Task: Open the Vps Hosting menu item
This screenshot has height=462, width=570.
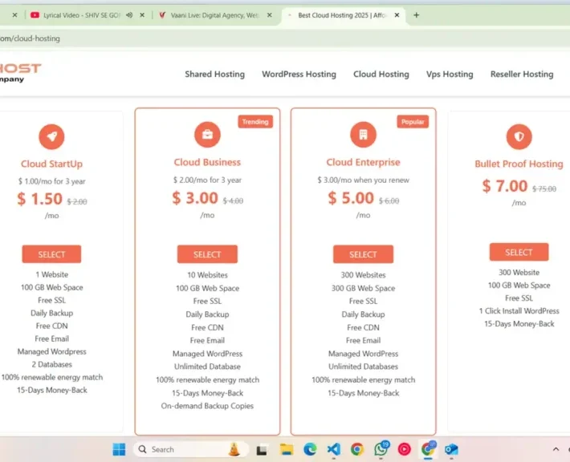Action: click(450, 74)
